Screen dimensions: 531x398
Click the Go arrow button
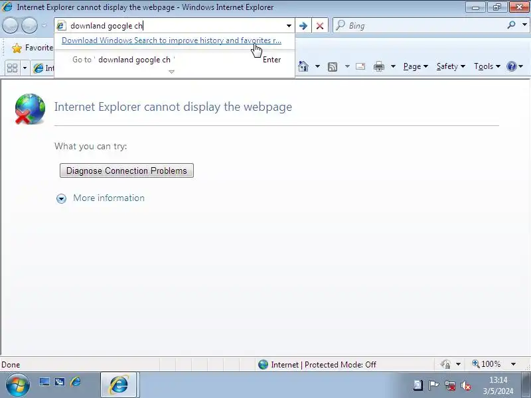pos(303,26)
